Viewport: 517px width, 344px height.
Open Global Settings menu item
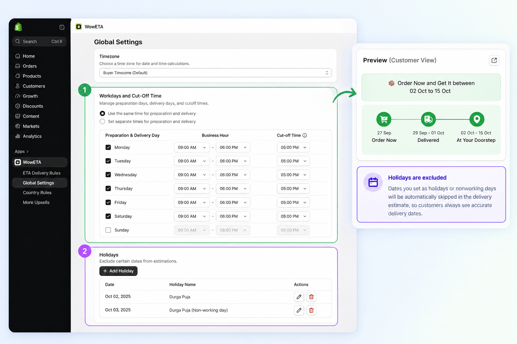[40, 183]
